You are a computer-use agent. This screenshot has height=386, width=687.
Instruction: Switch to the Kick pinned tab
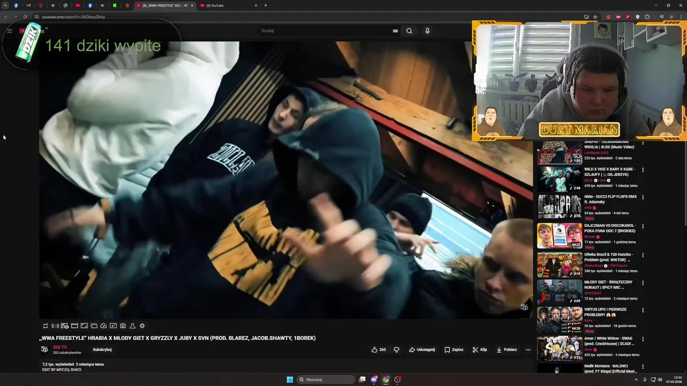pyautogui.click(x=115, y=5)
